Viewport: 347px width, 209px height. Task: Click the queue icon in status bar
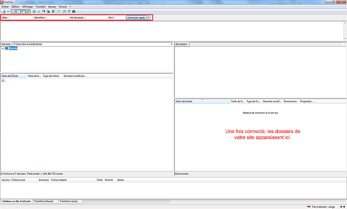point(309,207)
